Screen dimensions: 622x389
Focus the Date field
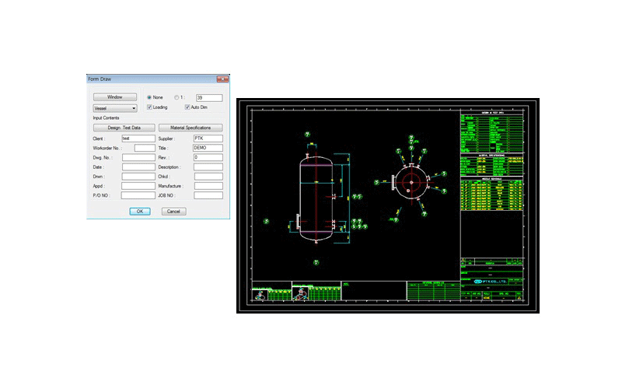138,167
